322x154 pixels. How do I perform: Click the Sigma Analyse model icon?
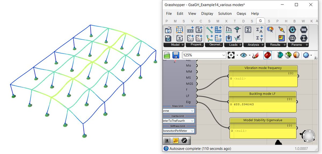click(248, 30)
